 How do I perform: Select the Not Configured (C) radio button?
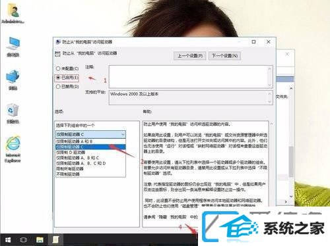click(67, 68)
